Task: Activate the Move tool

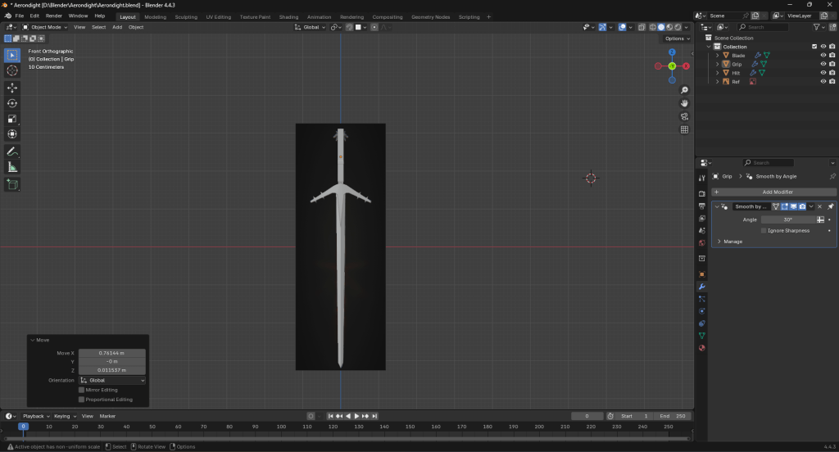Action: (x=12, y=88)
